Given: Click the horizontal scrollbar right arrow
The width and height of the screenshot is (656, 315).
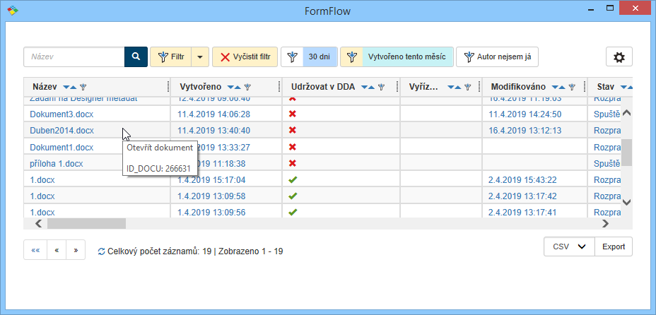Looking at the screenshot, I should [x=605, y=223].
